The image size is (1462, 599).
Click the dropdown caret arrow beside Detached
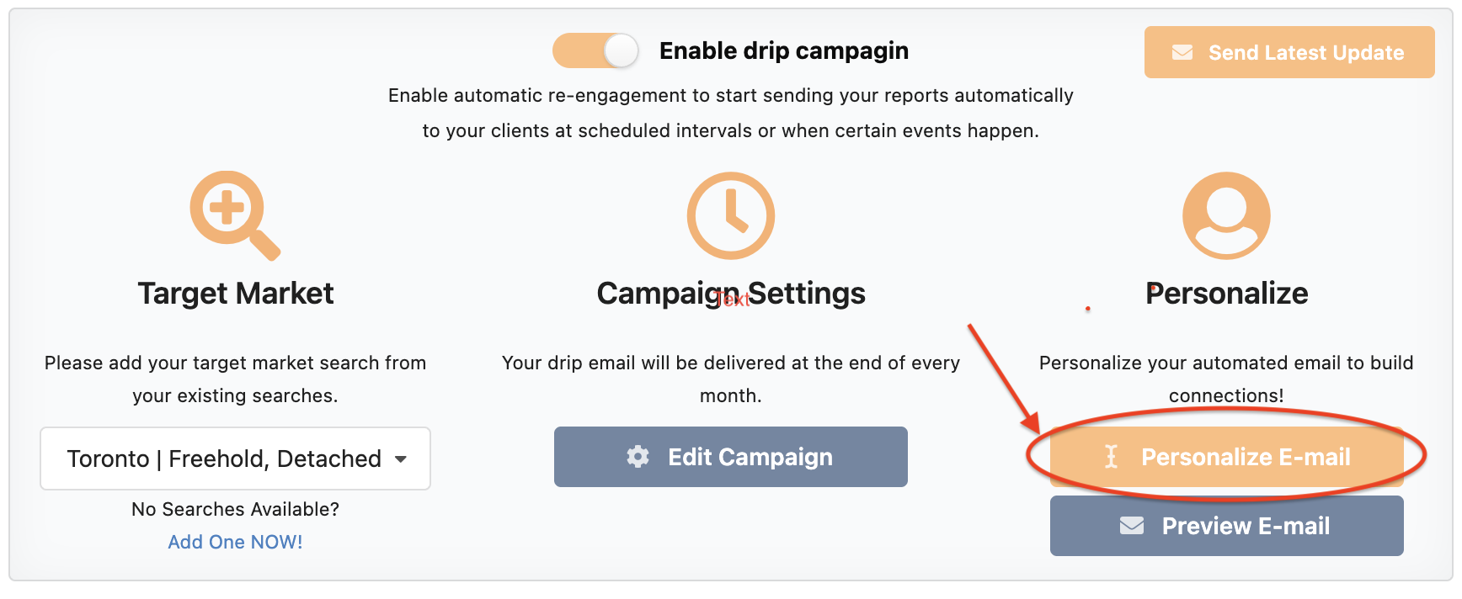[401, 459]
